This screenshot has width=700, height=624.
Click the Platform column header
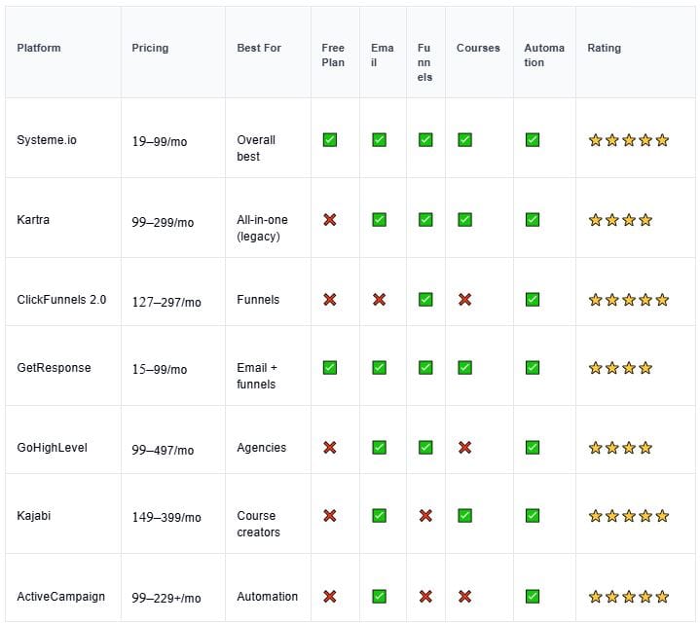click(x=39, y=48)
